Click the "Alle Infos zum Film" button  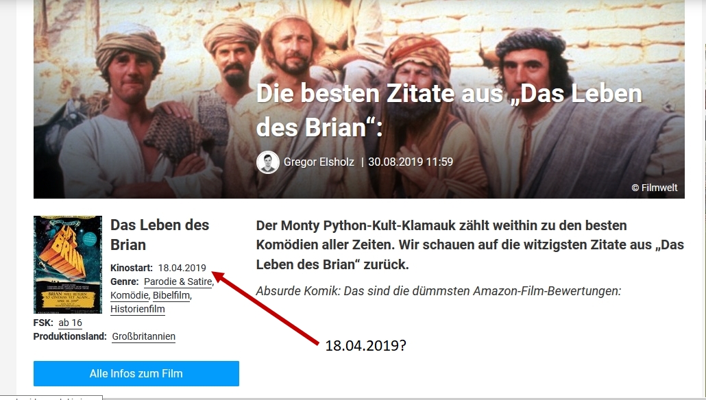[x=136, y=373]
